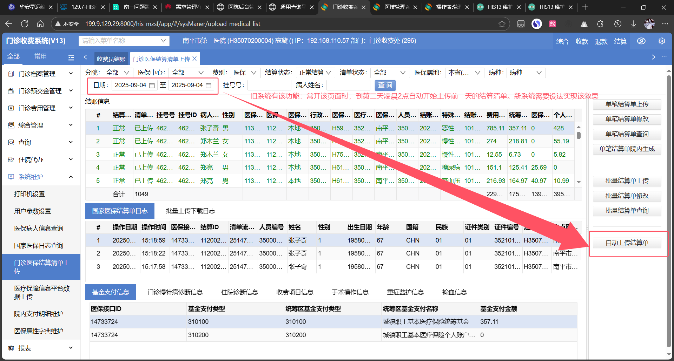The width and height of the screenshot is (674, 361).
Task: Click 系统维护 sidebar icon
Action: 11,177
